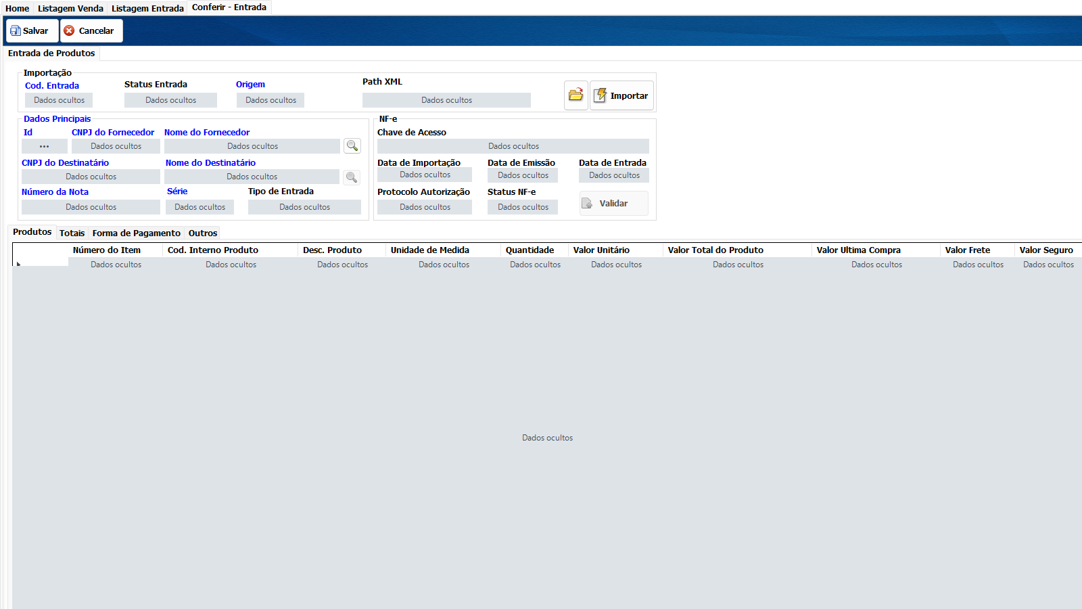
Task: Open the Listagem Venda tab
Action: [70, 8]
